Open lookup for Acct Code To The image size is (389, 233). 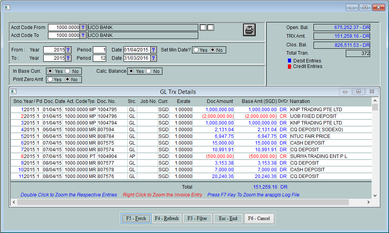tap(83, 35)
